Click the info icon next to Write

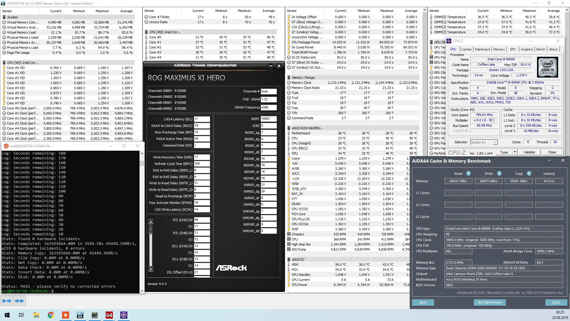(x=499, y=173)
